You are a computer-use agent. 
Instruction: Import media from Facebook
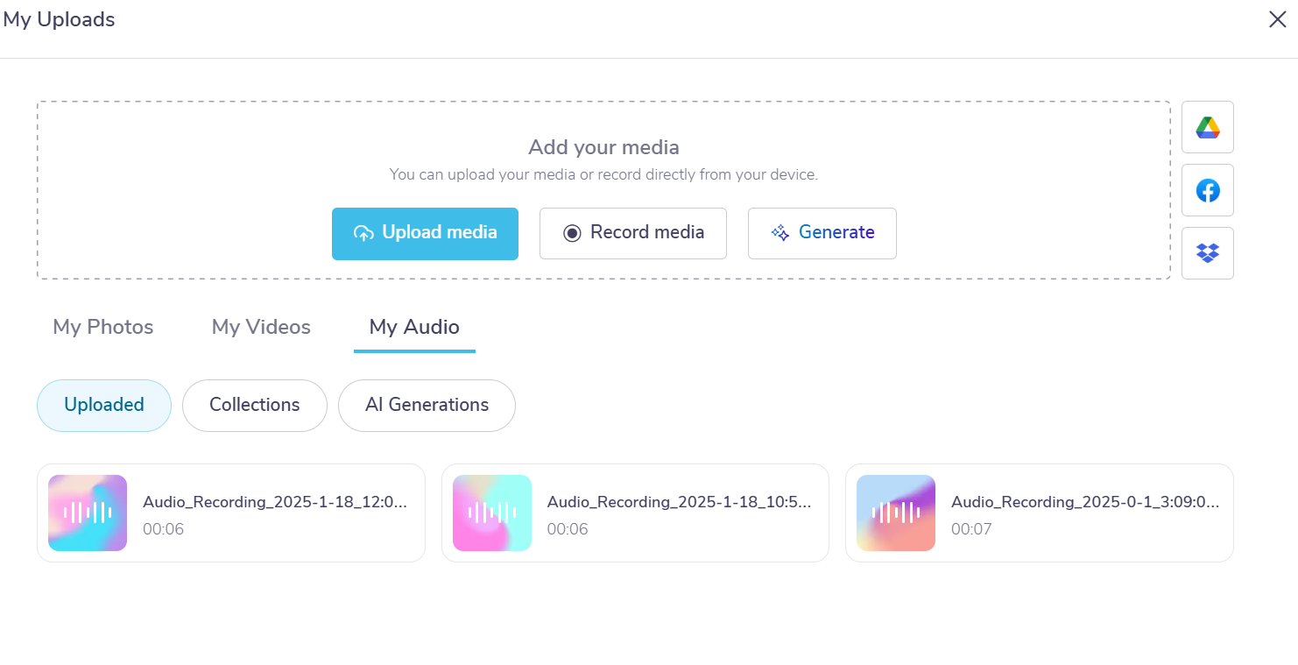point(1207,189)
